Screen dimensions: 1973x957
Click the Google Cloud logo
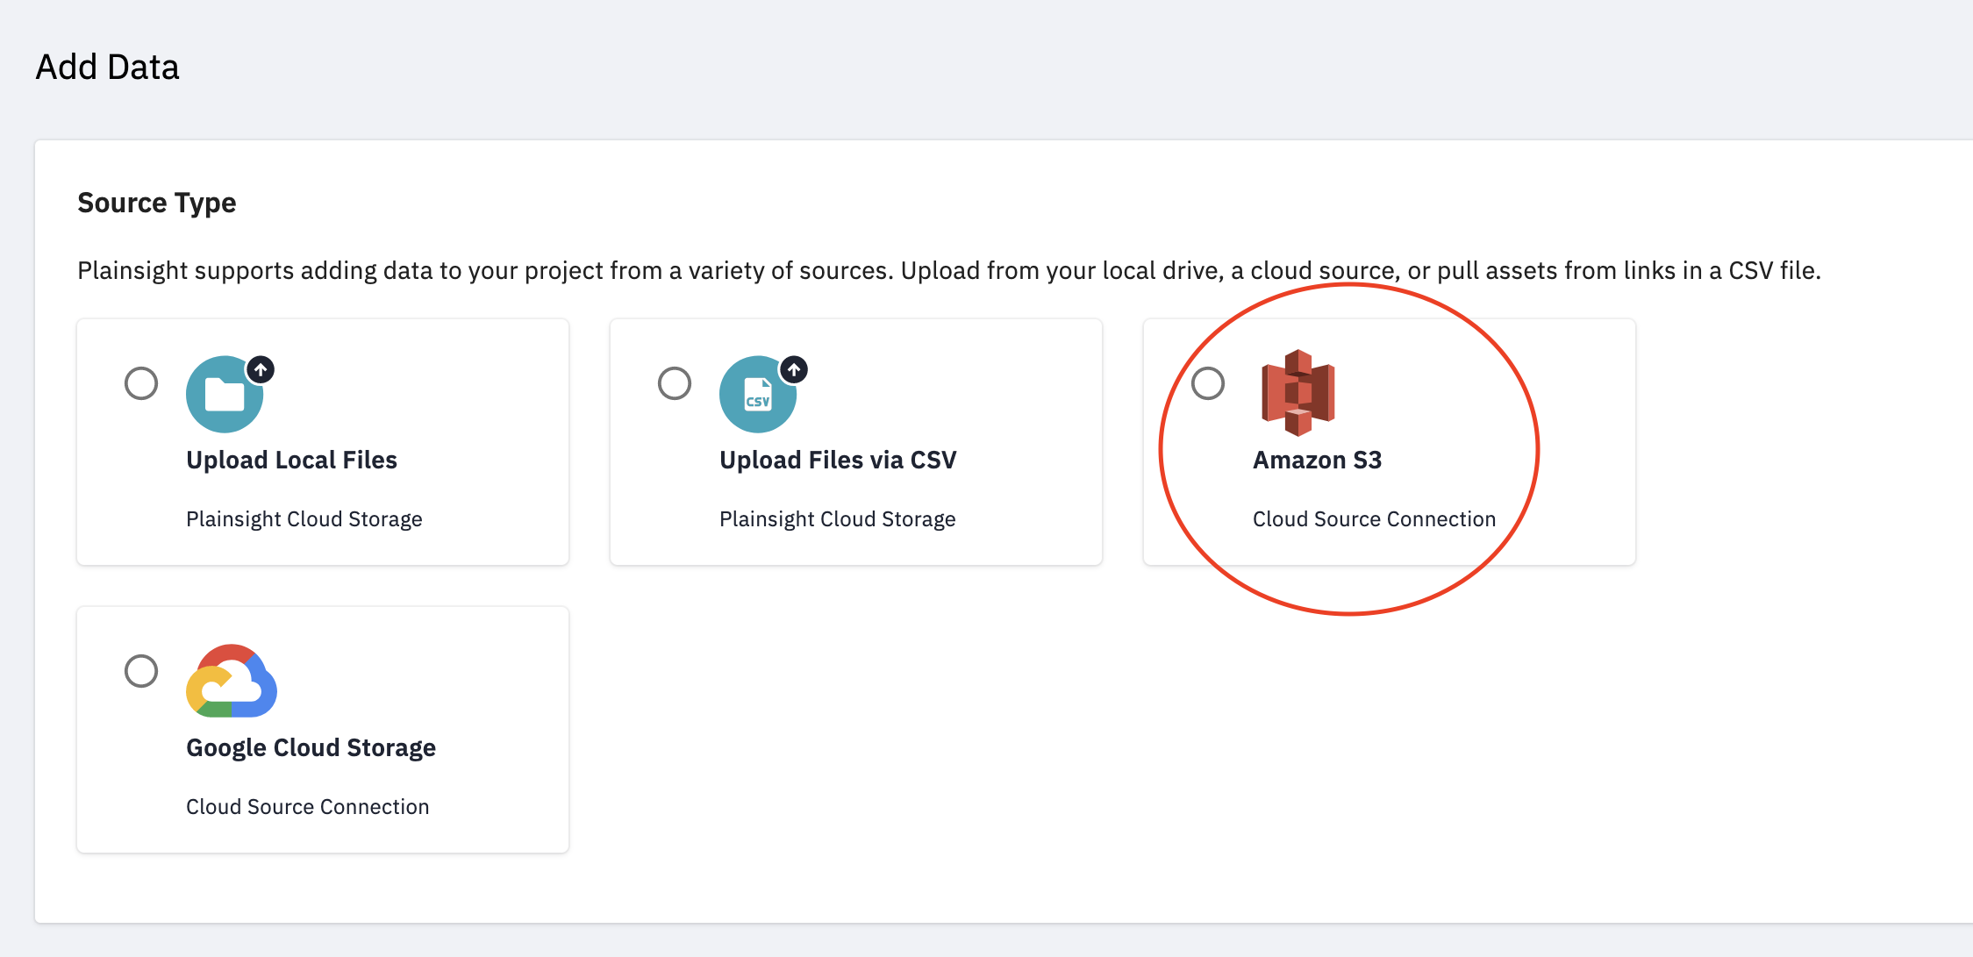[x=232, y=681]
